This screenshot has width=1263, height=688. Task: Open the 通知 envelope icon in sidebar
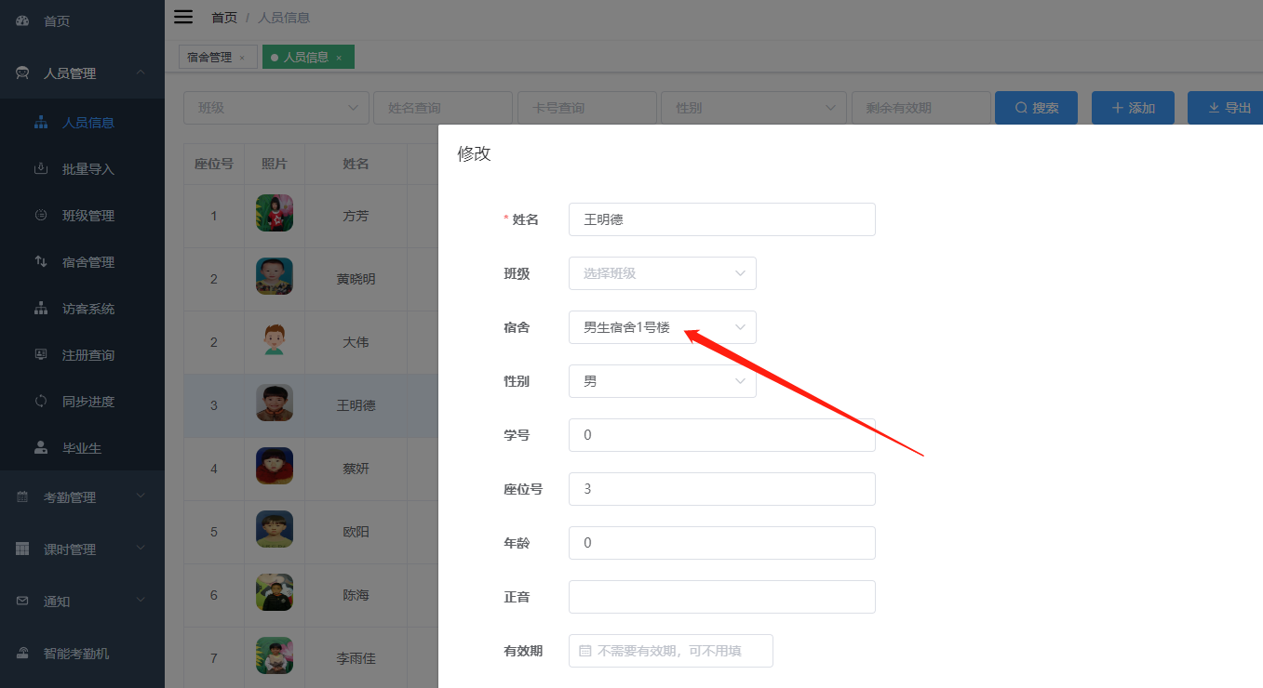[x=20, y=601]
